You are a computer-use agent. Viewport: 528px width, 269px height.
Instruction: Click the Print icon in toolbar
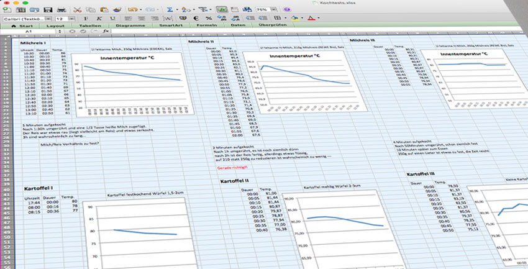point(60,11)
